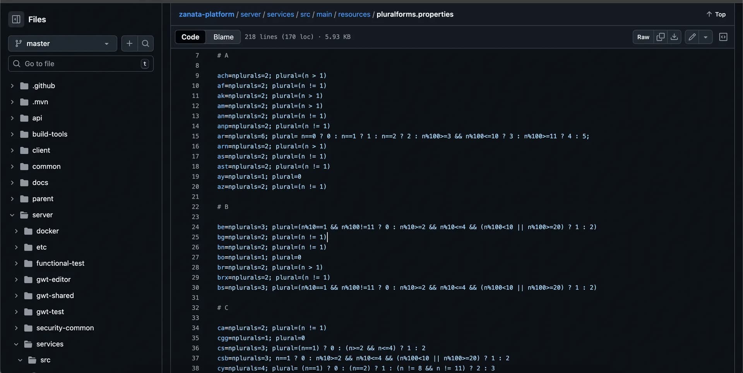Copy raw file contents icon
The image size is (743, 373).
660,37
